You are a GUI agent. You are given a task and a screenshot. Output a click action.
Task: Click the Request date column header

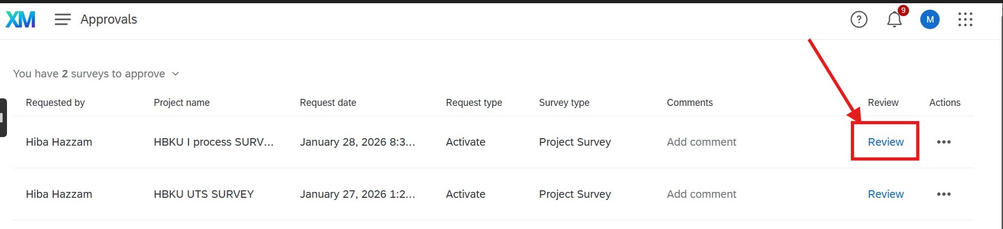(328, 103)
